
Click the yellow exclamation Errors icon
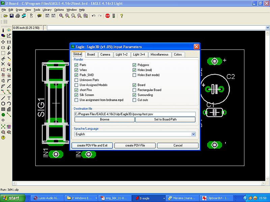tap(3, 138)
